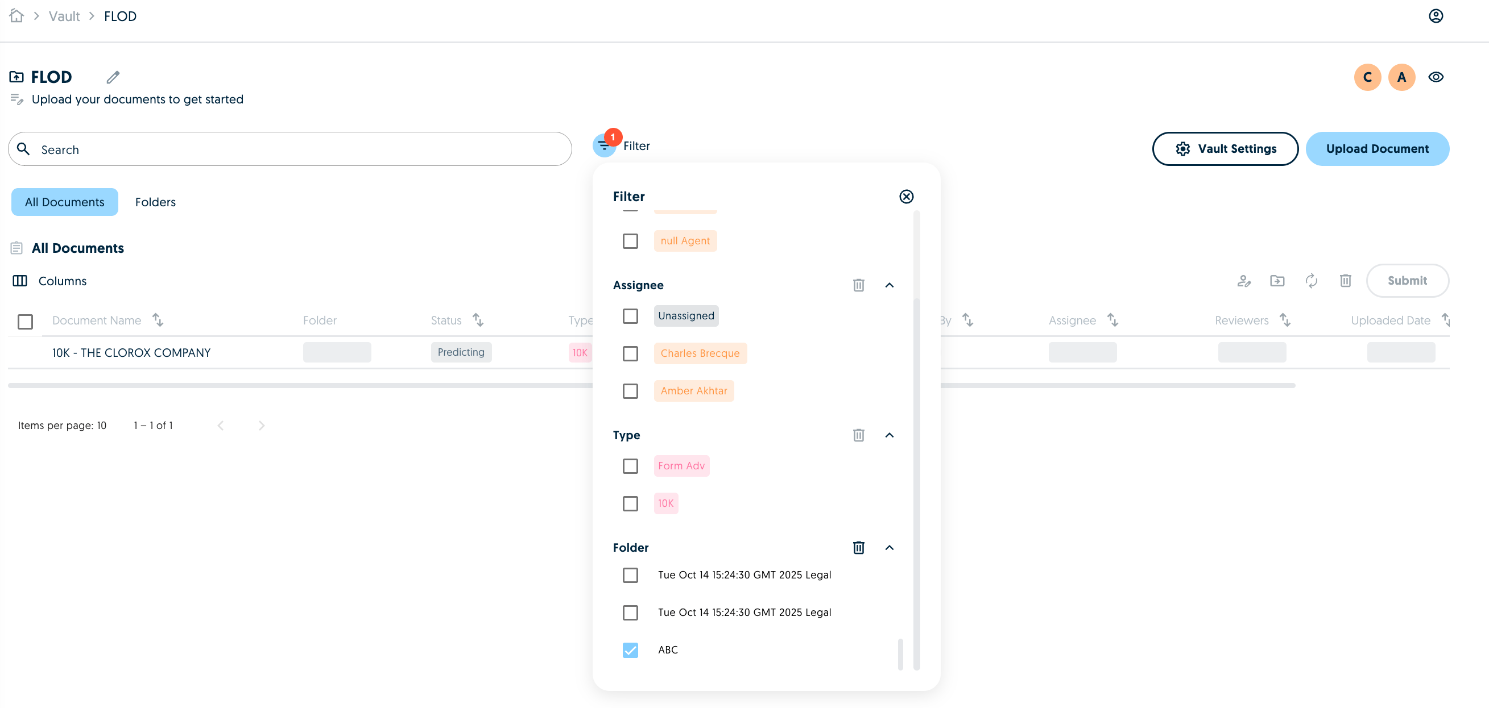The image size is (1489, 708).
Task: Check the null Agent checkbox
Action: (630, 241)
